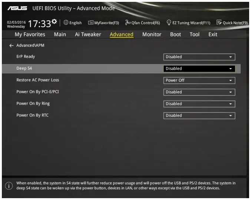Open the ErP Ready dropdown
The image size is (251, 200).
pyautogui.click(x=199, y=57)
